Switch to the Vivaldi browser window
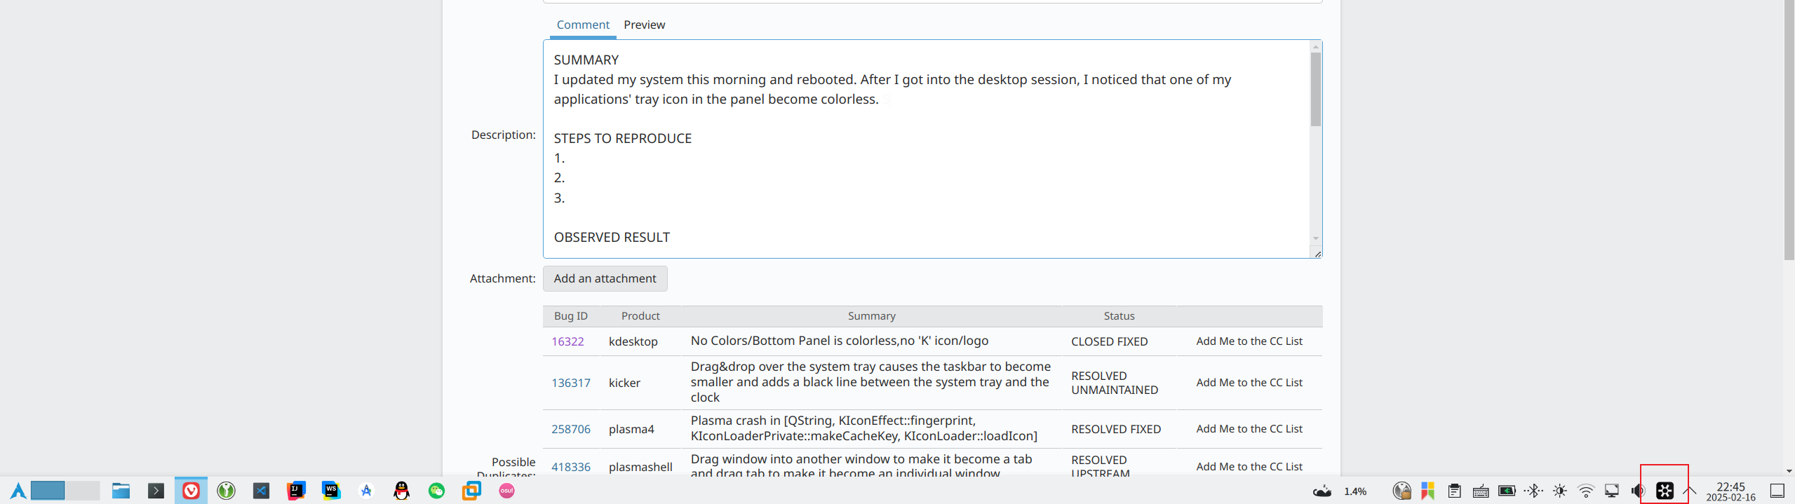Image resolution: width=1795 pixels, height=504 pixels. [191, 491]
